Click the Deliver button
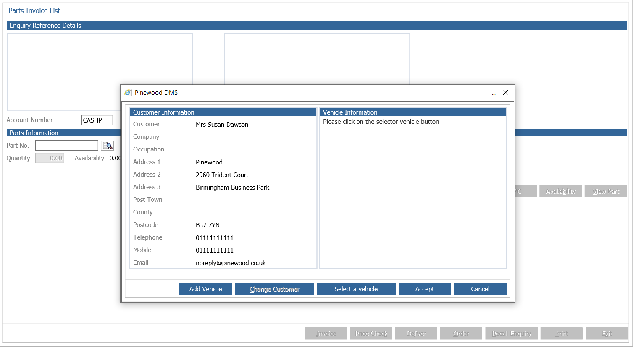 [x=416, y=334]
